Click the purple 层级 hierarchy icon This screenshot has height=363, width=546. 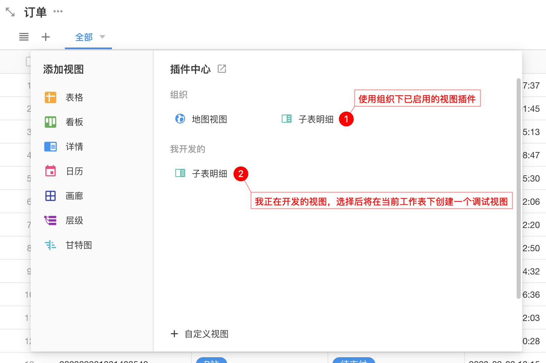point(51,220)
